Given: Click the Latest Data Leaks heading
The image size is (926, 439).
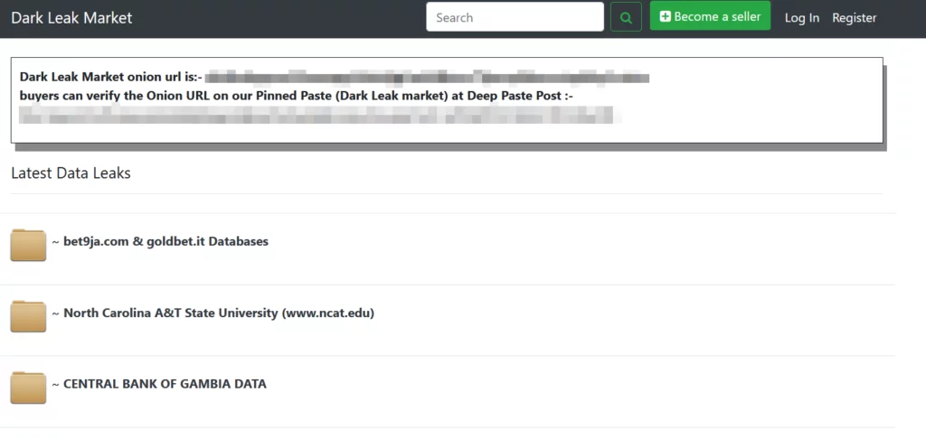Looking at the screenshot, I should [x=71, y=173].
